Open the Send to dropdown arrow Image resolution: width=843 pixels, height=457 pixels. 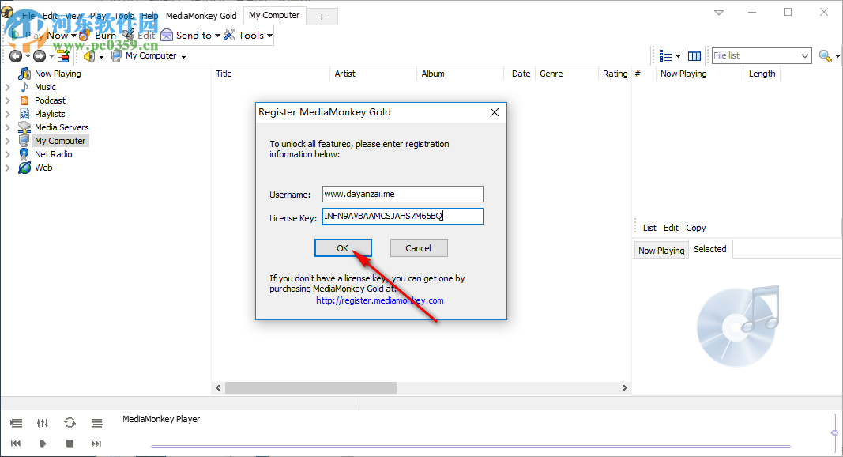coord(217,36)
